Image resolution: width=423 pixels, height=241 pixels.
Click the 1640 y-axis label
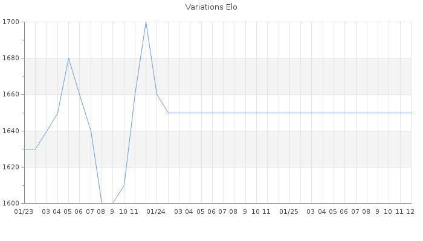[11, 131]
